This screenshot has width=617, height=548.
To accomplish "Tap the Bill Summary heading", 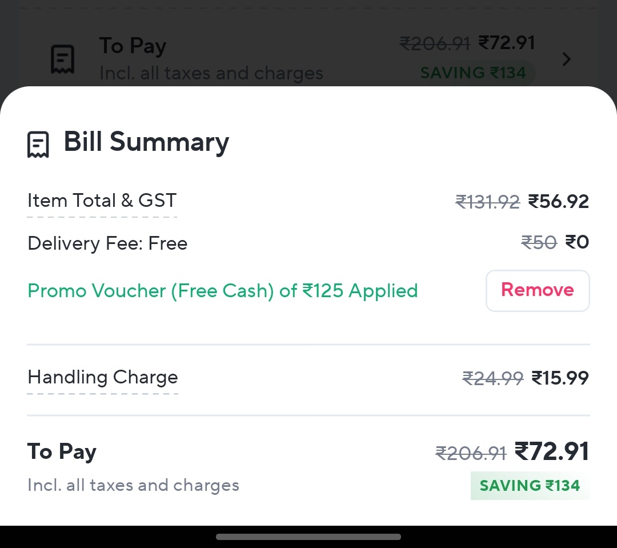I will pyautogui.click(x=146, y=142).
